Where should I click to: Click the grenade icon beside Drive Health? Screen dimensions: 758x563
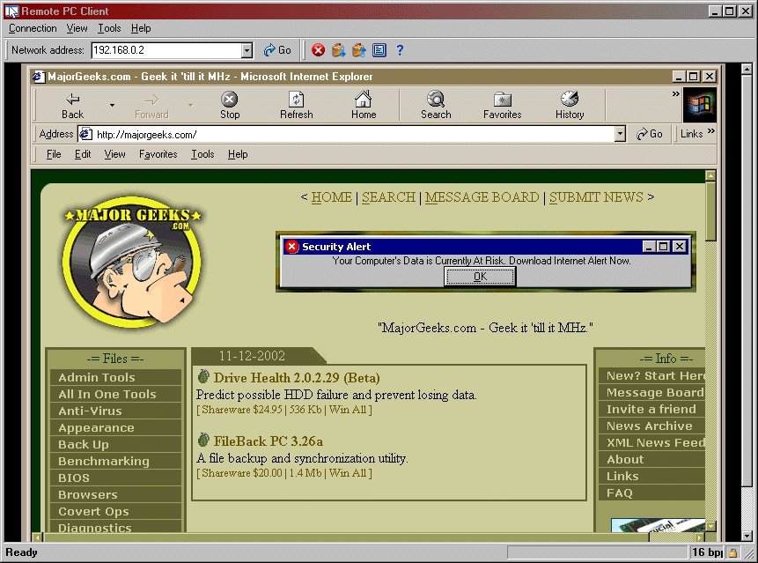[203, 376]
